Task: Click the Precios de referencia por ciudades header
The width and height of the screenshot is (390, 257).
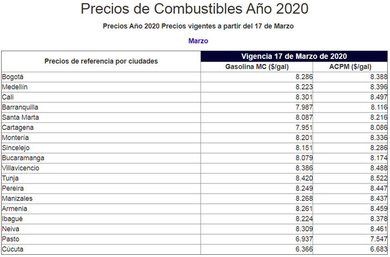Action: click(x=101, y=61)
